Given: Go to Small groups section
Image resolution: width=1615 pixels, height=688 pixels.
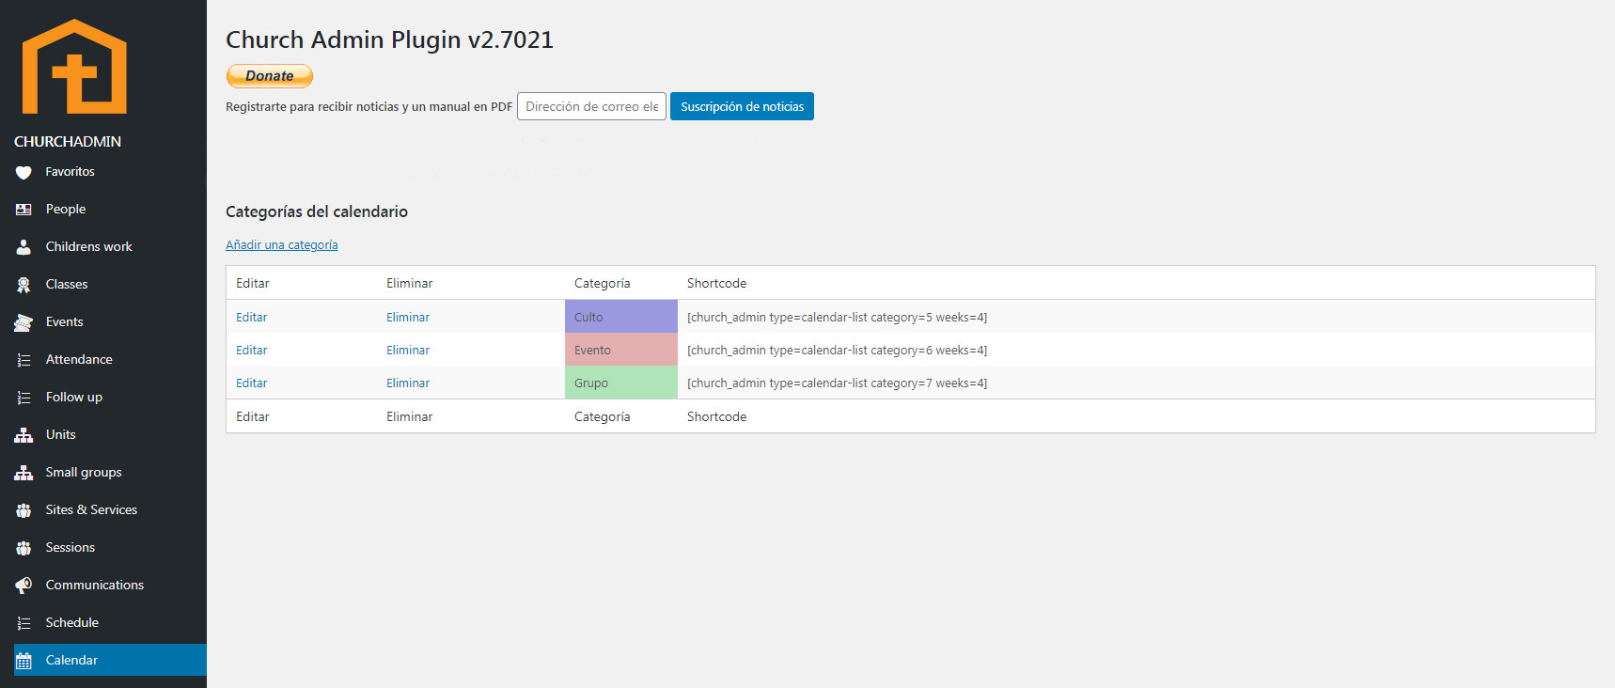Looking at the screenshot, I should point(84,472).
